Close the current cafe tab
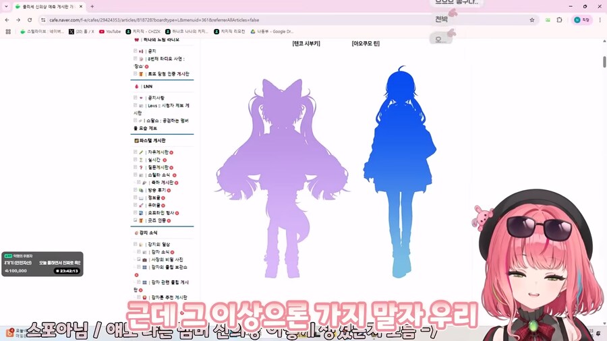This screenshot has height=341, width=607. click(x=81, y=7)
